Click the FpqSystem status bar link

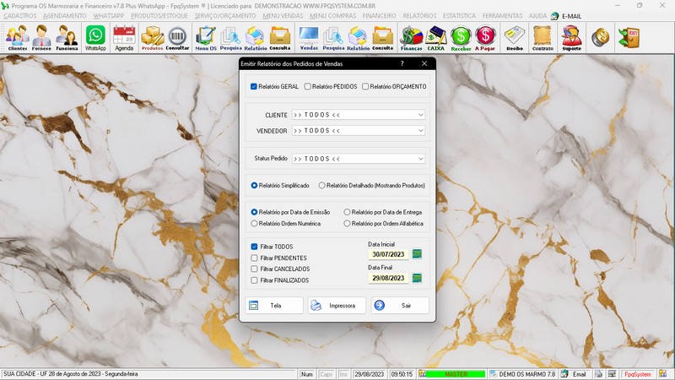[x=638, y=374]
